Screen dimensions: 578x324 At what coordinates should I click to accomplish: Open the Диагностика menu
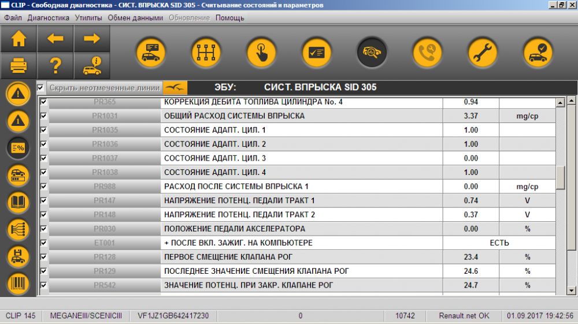pyautogui.click(x=49, y=18)
